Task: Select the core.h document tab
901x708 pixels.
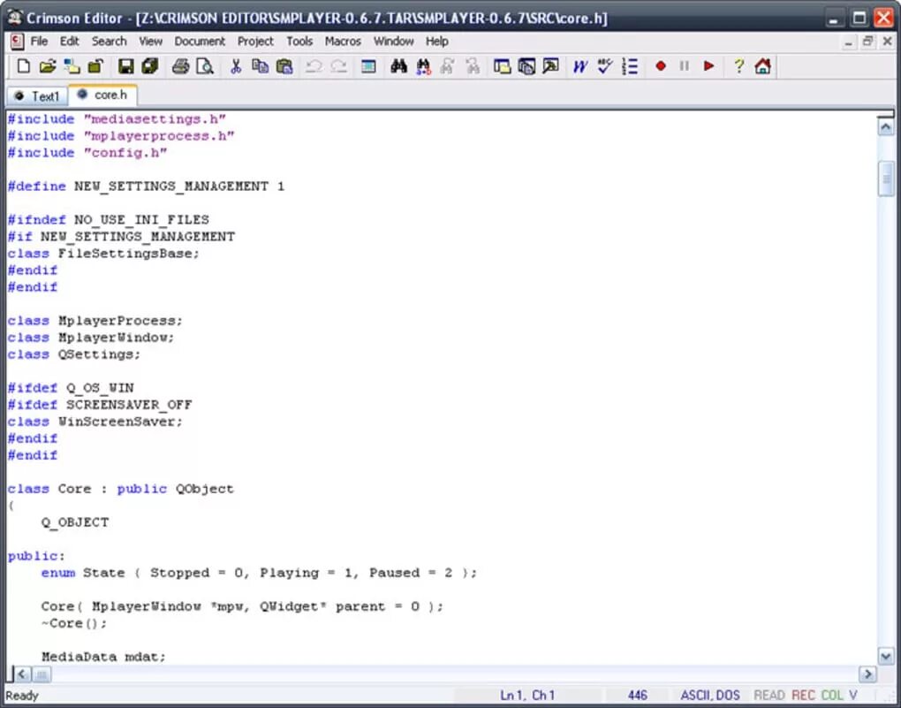Action: pos(102,95)
